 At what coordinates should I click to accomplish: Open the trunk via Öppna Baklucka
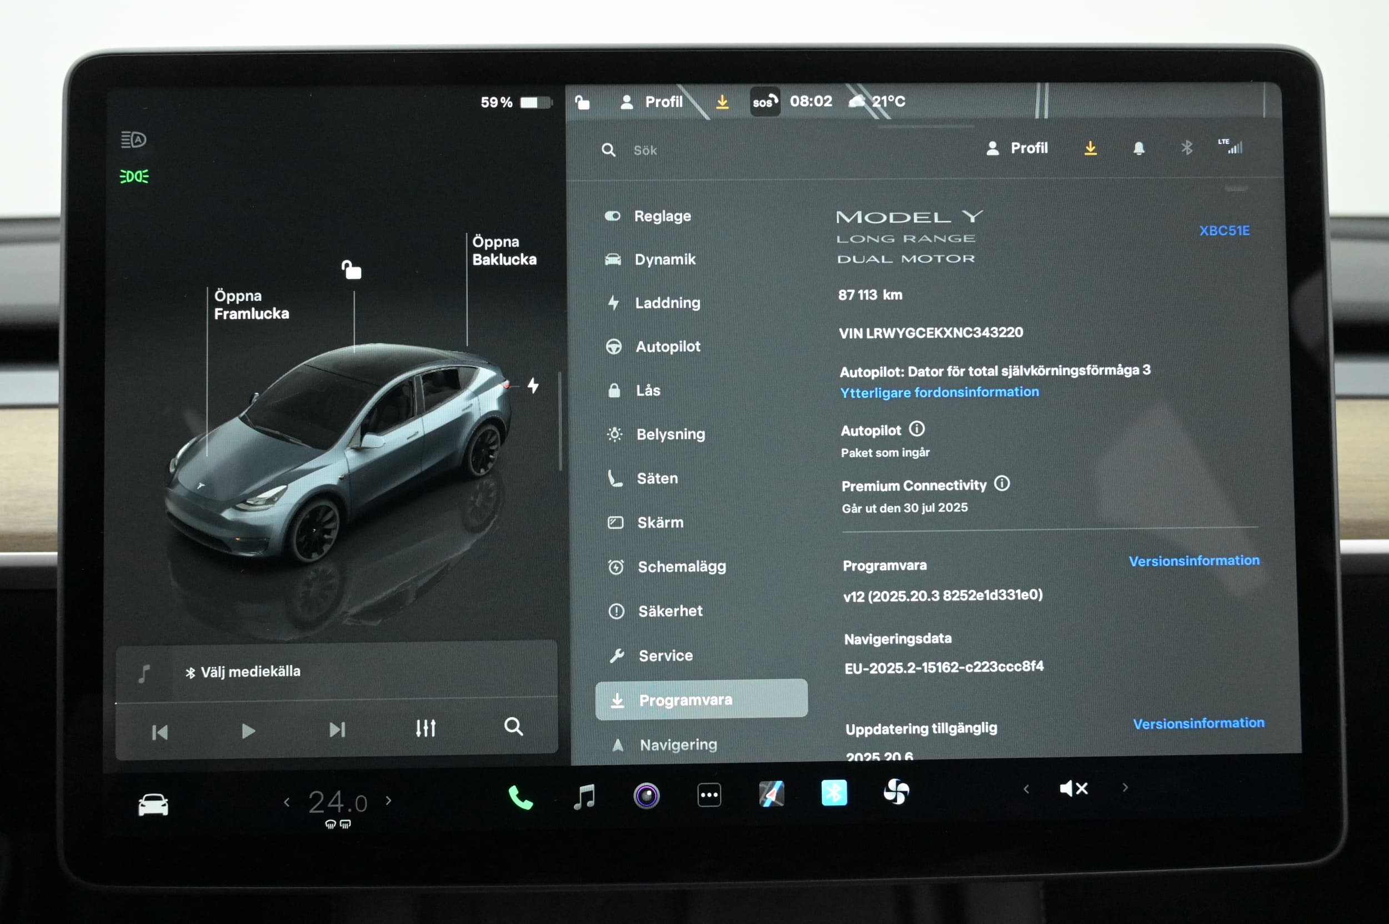coord(504,251)
